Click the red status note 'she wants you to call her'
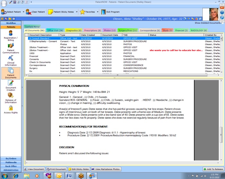 (x=176, y=50)
